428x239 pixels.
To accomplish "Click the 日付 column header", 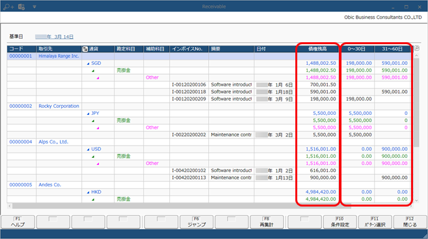I will pos(274,49).
